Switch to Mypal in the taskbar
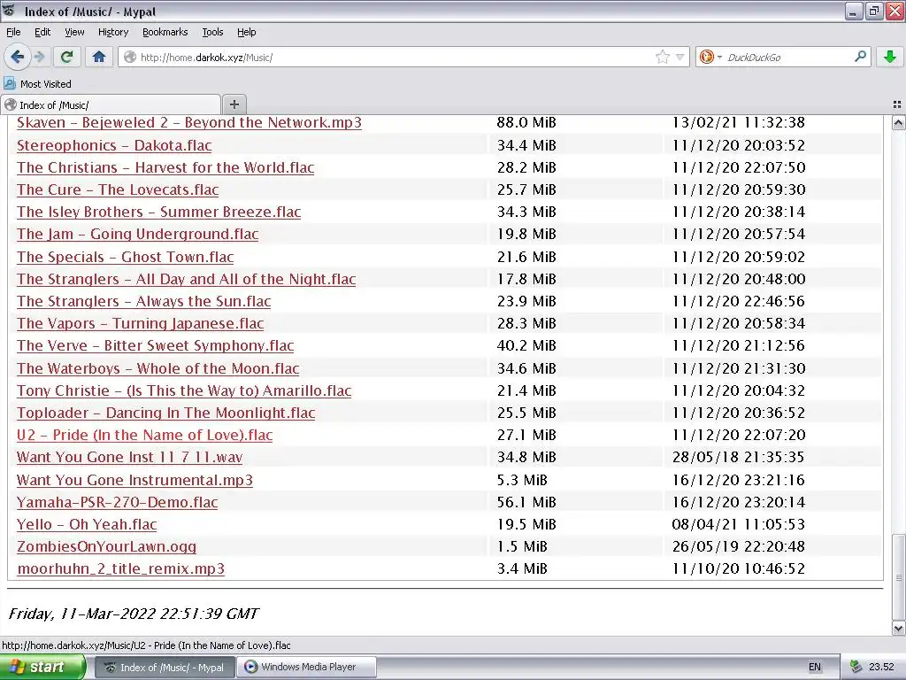Screen dimensions: 906x680 (x=165, y=667)
